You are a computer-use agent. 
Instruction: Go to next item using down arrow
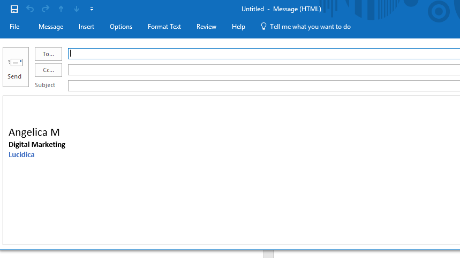(x=77, y=9)
